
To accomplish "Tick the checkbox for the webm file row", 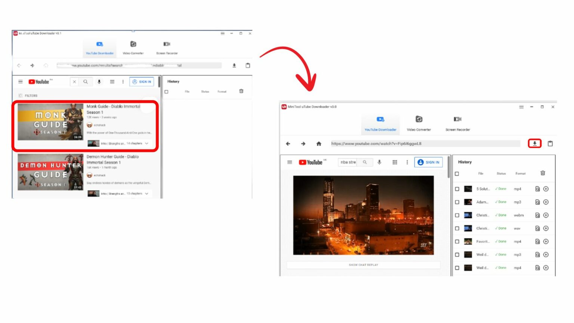I will (x=457, y=215).
